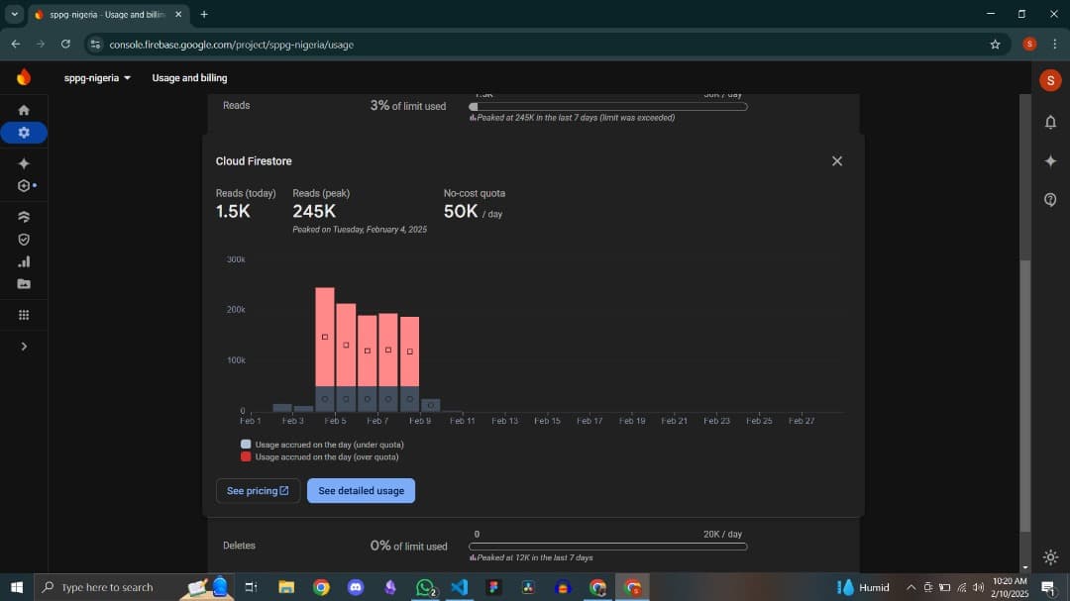Click the Reads usage progress bar

pos(608,106)
